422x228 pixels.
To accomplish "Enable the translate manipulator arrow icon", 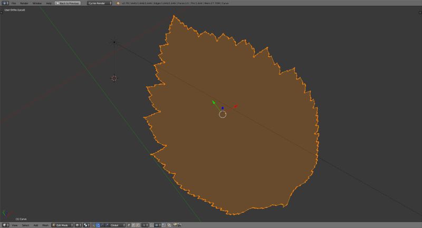I will [98, 225].
